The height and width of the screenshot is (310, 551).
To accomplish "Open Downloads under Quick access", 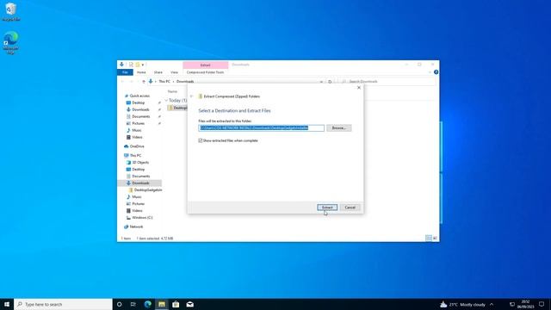I will [140, 109].
